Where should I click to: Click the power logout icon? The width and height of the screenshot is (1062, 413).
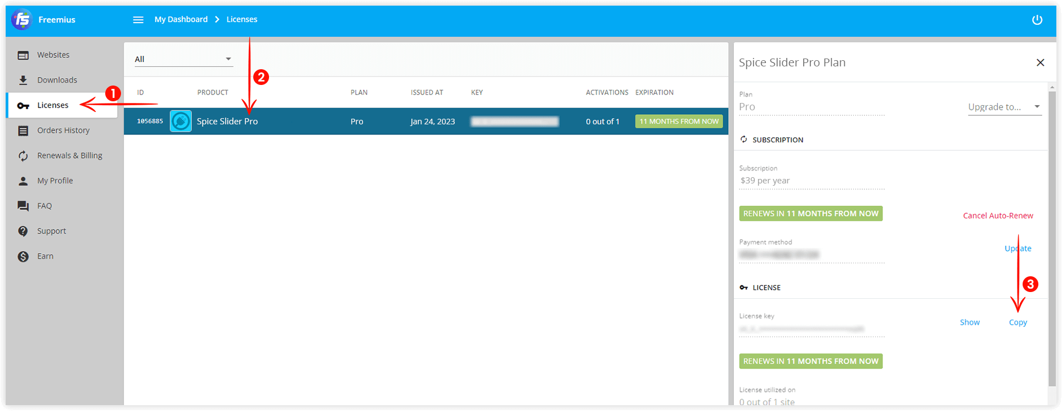pos(1037,20)
